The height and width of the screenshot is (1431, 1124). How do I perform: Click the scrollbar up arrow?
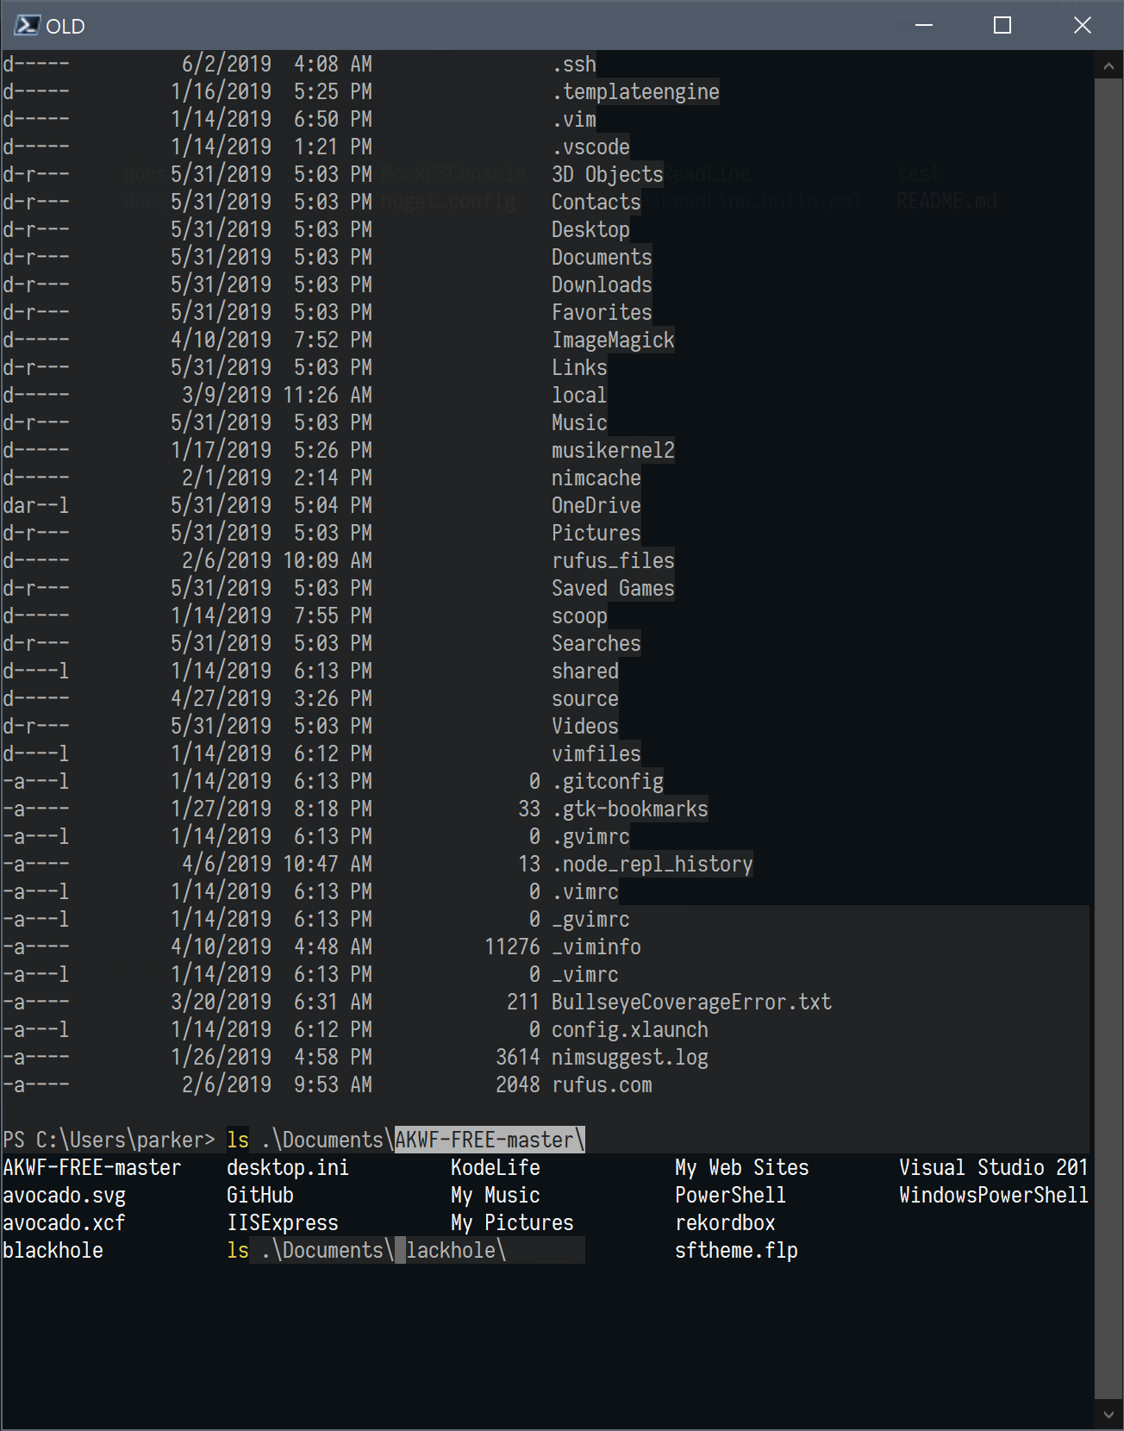(x=1108, y=66)
